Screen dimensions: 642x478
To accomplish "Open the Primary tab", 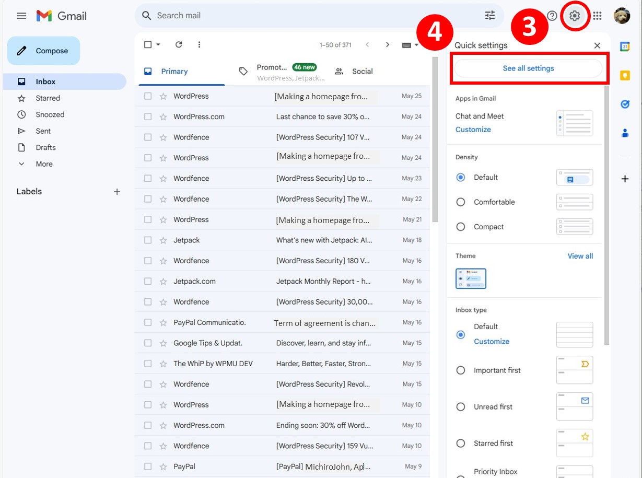I will (180, 72).
